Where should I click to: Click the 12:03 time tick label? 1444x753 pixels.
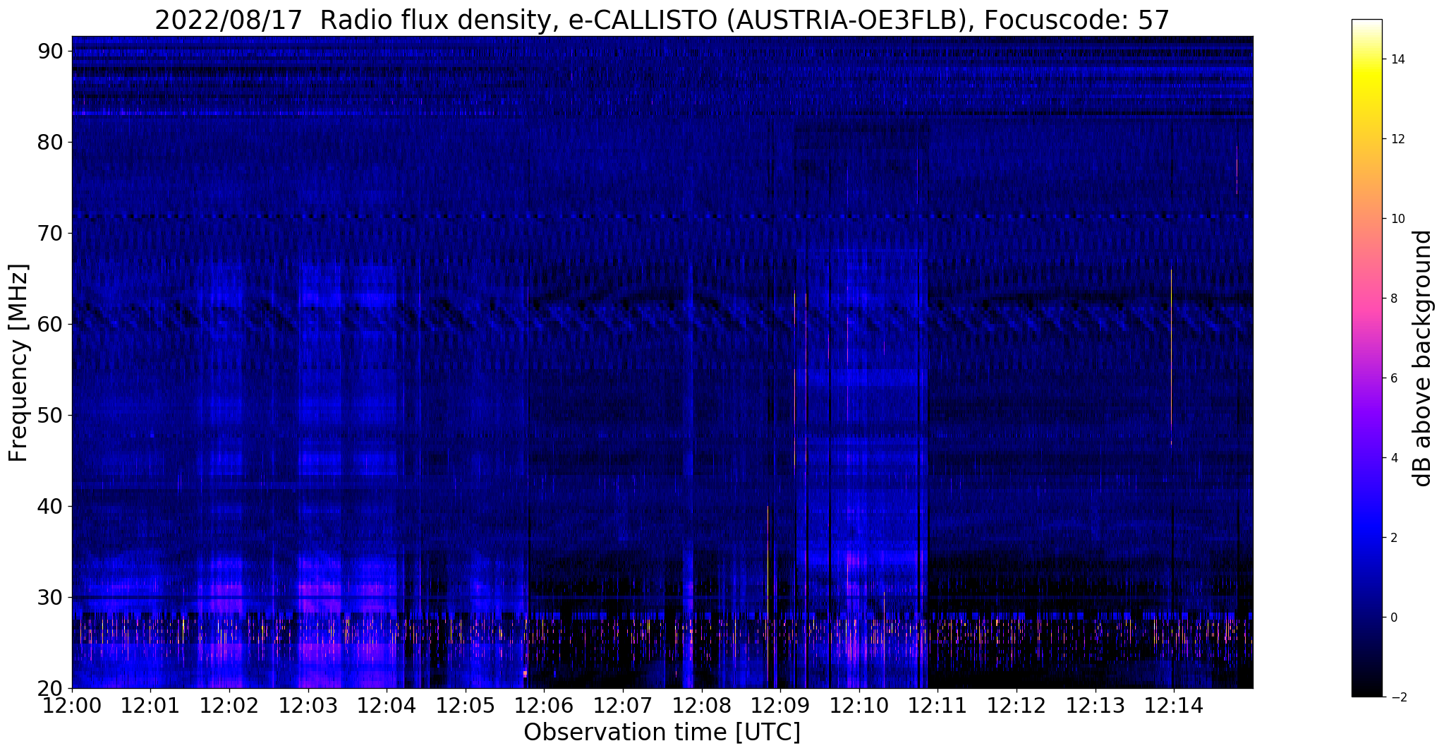308,706
